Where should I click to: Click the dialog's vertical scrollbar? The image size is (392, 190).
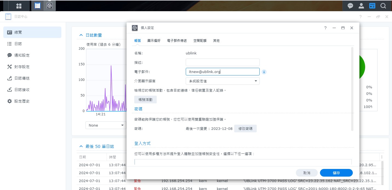pyautogui.click(x=352, y=89)
